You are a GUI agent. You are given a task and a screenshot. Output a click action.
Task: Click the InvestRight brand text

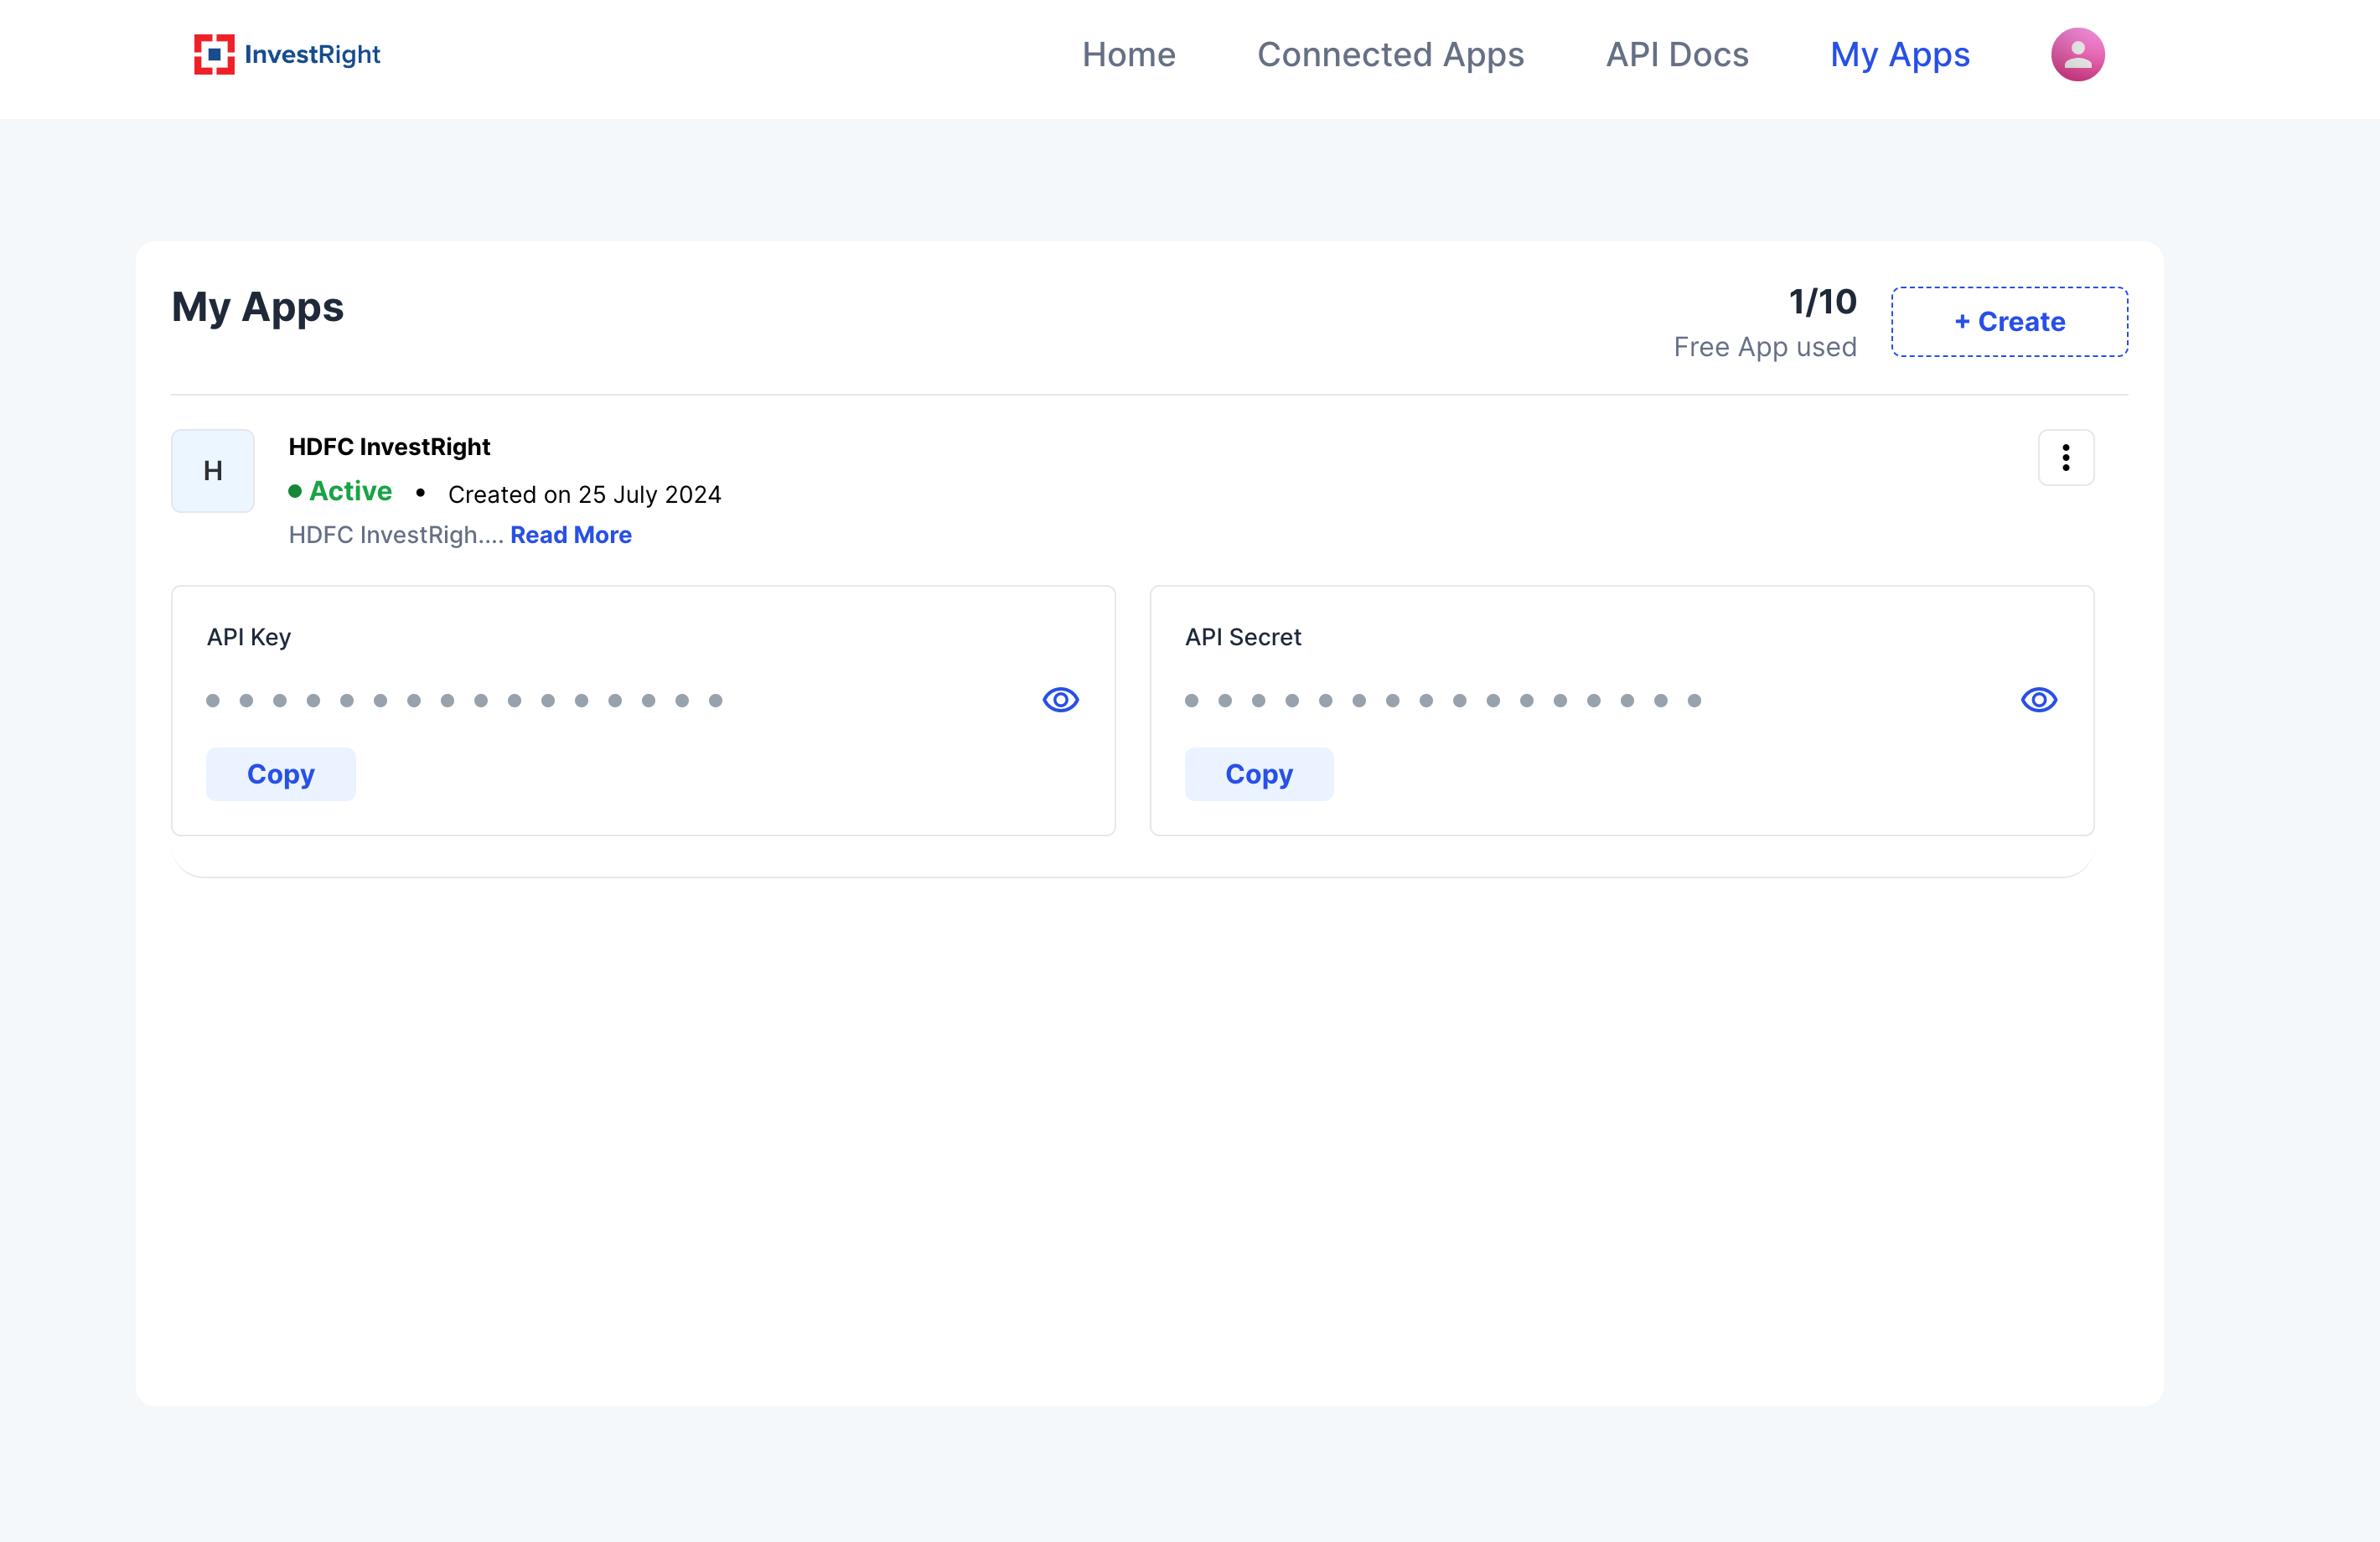[x=312, y=54]
